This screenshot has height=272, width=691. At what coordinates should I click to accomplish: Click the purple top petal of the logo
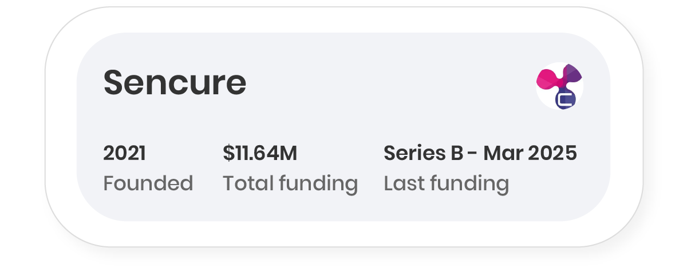[572, 74]
